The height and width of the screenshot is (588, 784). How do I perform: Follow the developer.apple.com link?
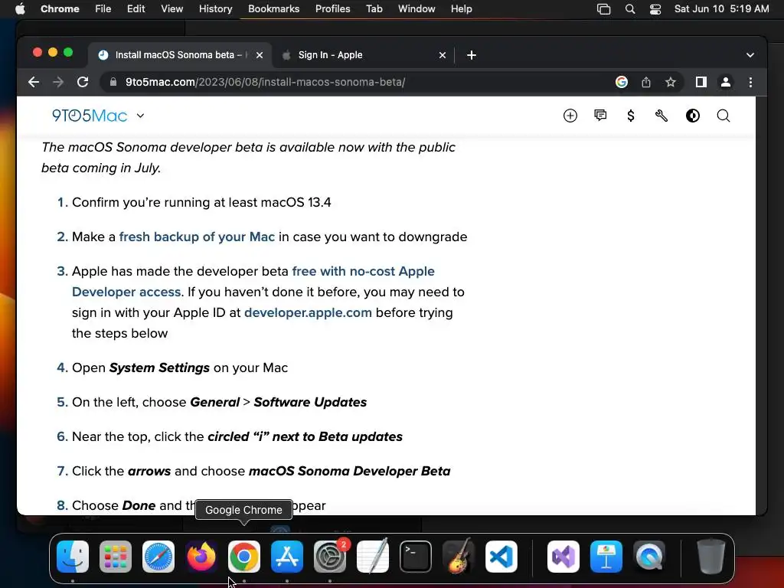tap(308, 312)
